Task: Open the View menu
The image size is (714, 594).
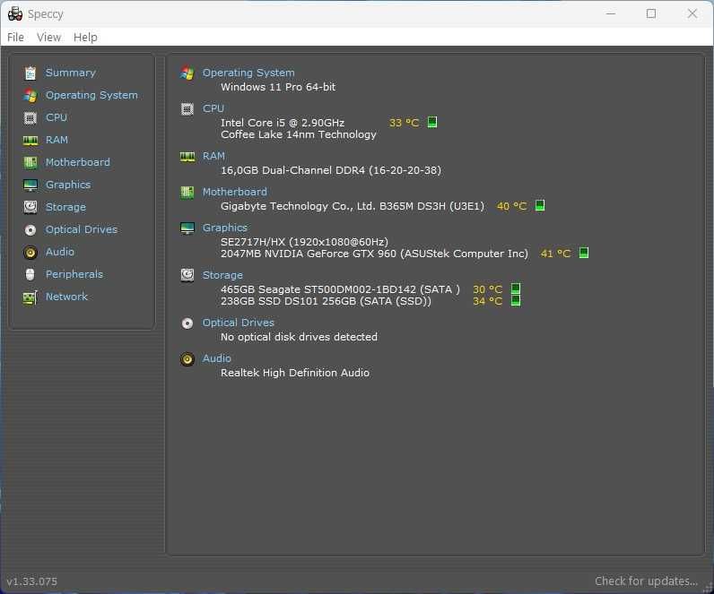Action: click(48, 38)
